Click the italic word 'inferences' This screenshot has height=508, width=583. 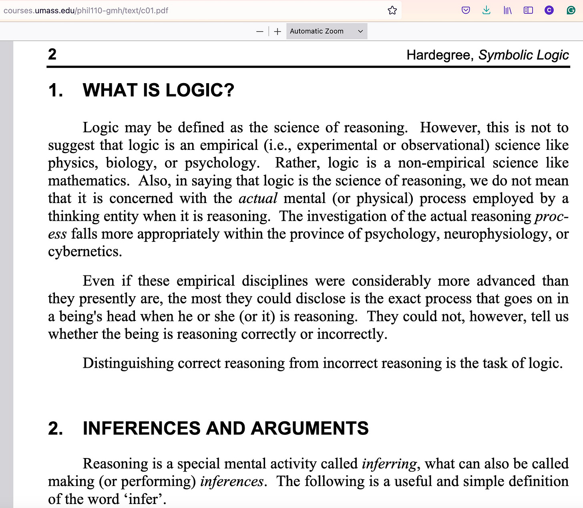click(x=232, y=481)
